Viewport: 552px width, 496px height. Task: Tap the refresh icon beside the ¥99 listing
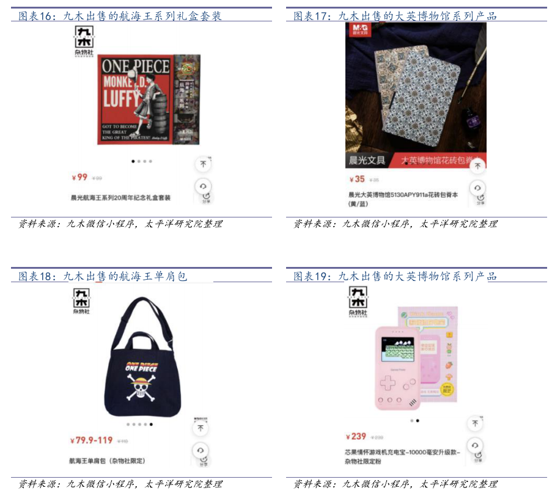coord(203,186)
